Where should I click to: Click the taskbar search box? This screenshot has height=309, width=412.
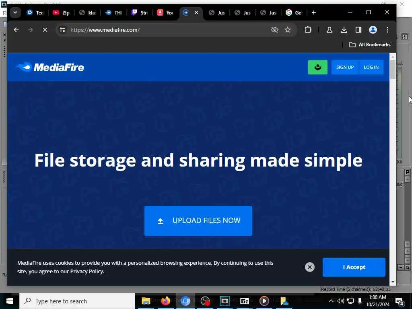pos(77,301)
